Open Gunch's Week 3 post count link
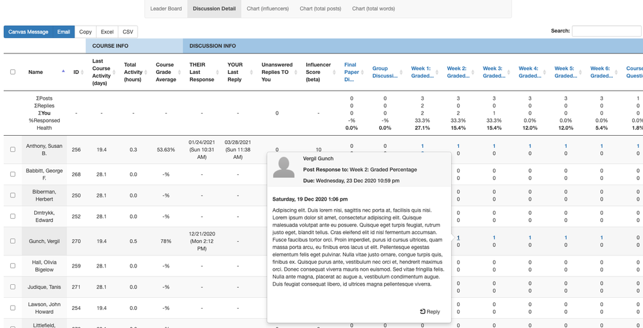643x328 pixels. [x=494, y=237]
